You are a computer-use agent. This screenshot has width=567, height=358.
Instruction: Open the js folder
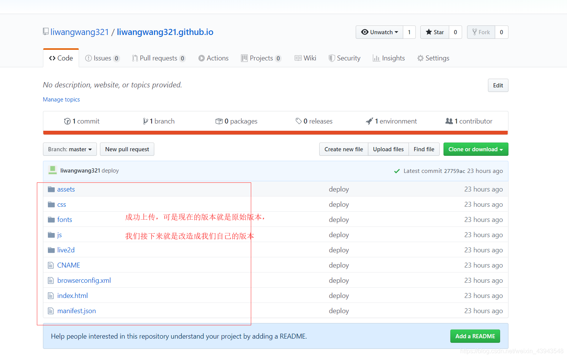coord(59,235)
